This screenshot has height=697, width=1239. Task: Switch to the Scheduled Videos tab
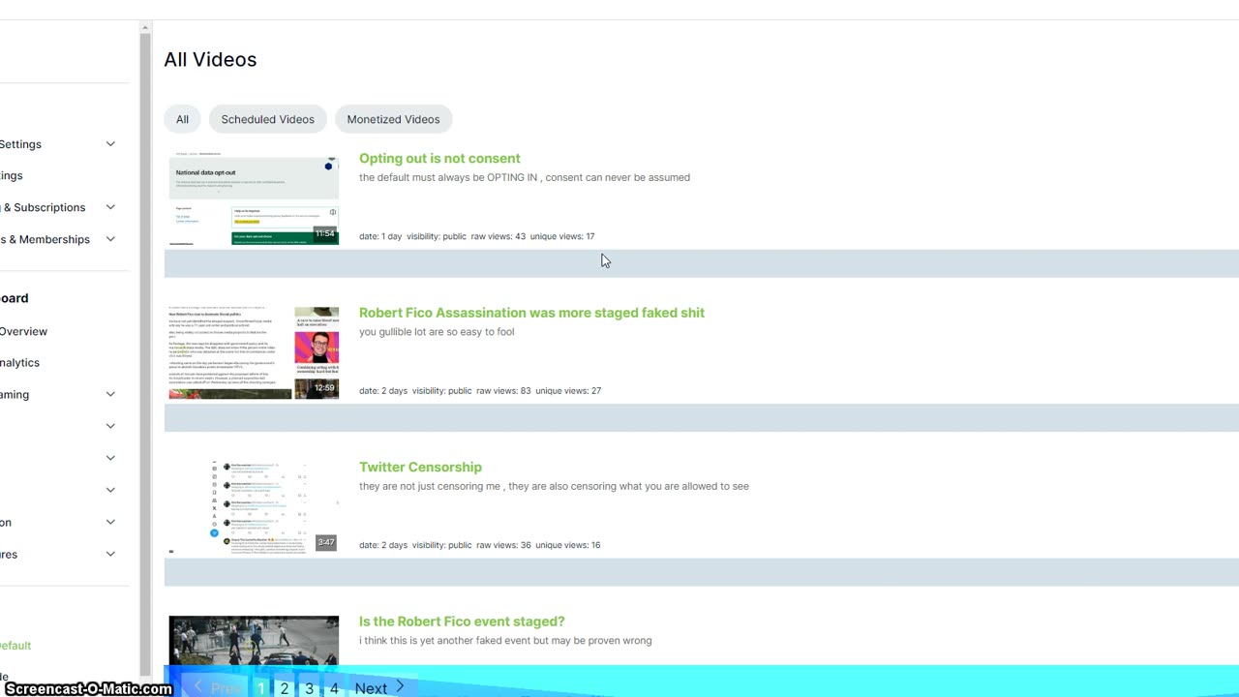point(267,119)
